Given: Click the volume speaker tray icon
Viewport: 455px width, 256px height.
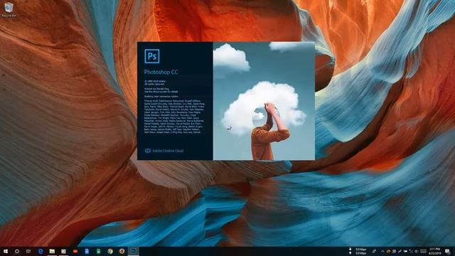Looking at the screenshot, I should pos(417,251).
